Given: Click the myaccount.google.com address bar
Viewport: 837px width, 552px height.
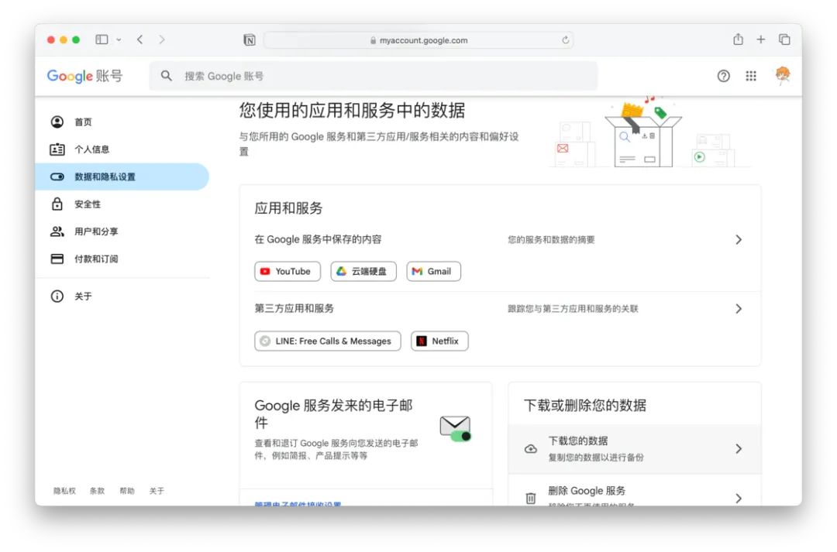Looking at the screenshot, I should (x=418, y=40).
